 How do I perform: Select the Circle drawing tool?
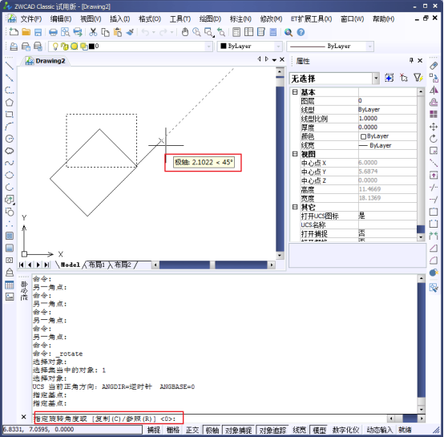[x=10, y=139]
